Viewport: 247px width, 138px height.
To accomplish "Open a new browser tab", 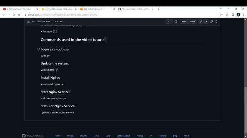I will click(159, 9).
